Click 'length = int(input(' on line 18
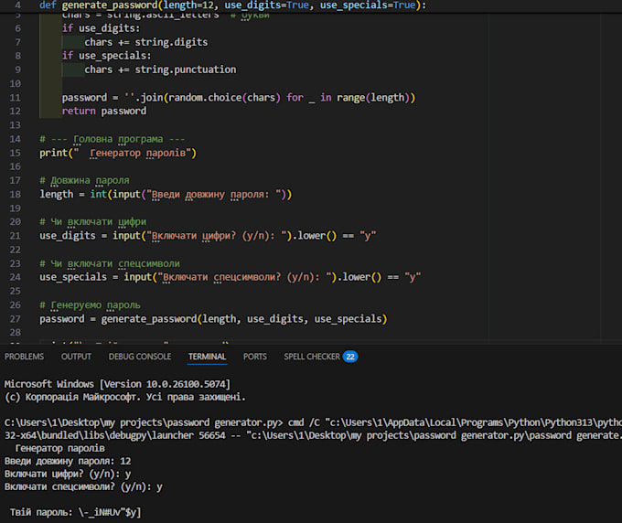The image size is (622, 523). coord(92,194)
